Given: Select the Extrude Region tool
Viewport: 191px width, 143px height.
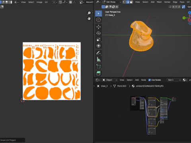Looking at the screenshot, I should 98,73.
